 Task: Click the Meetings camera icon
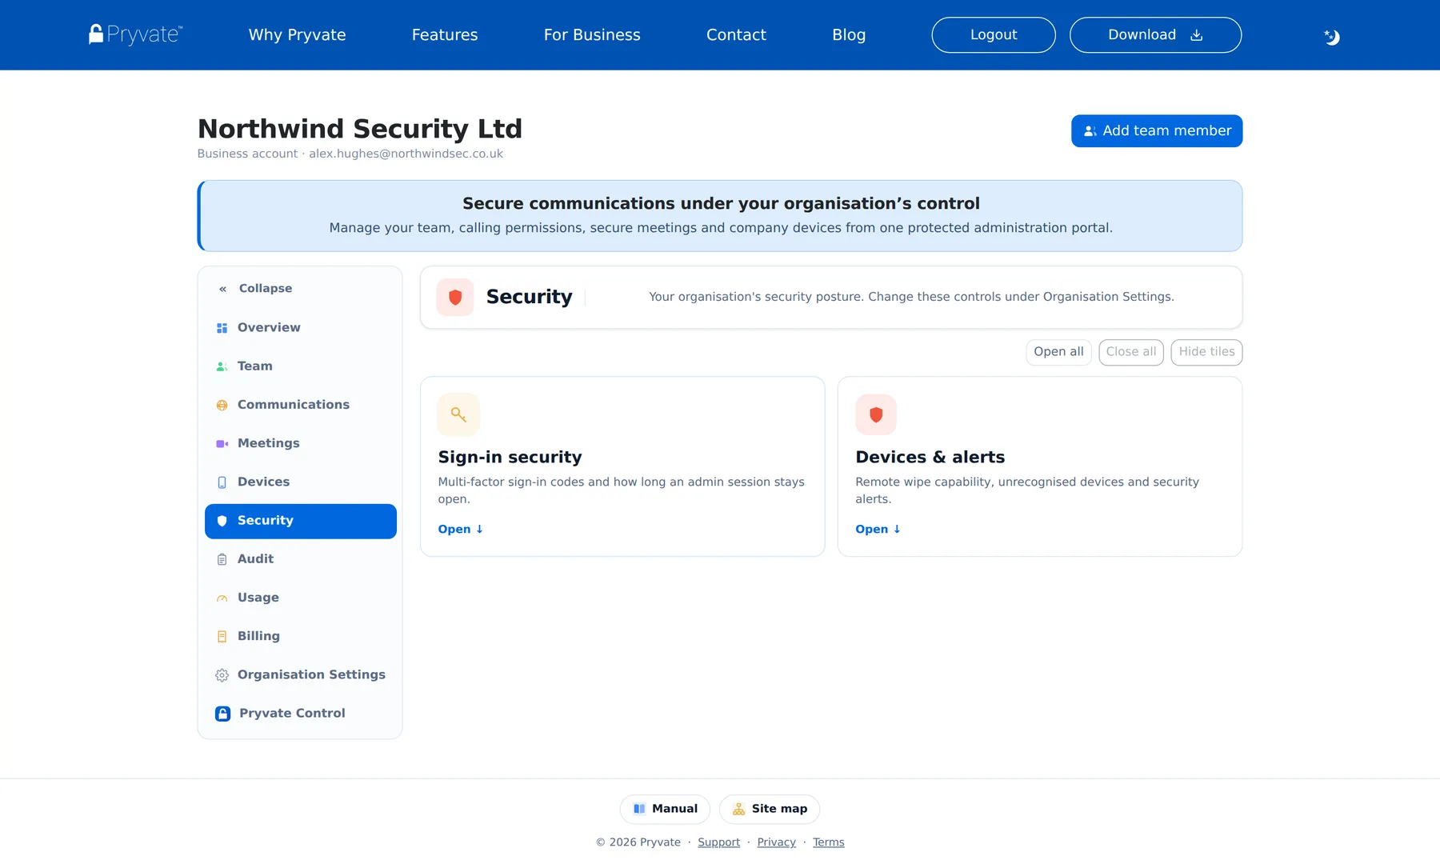pos(222,444)
